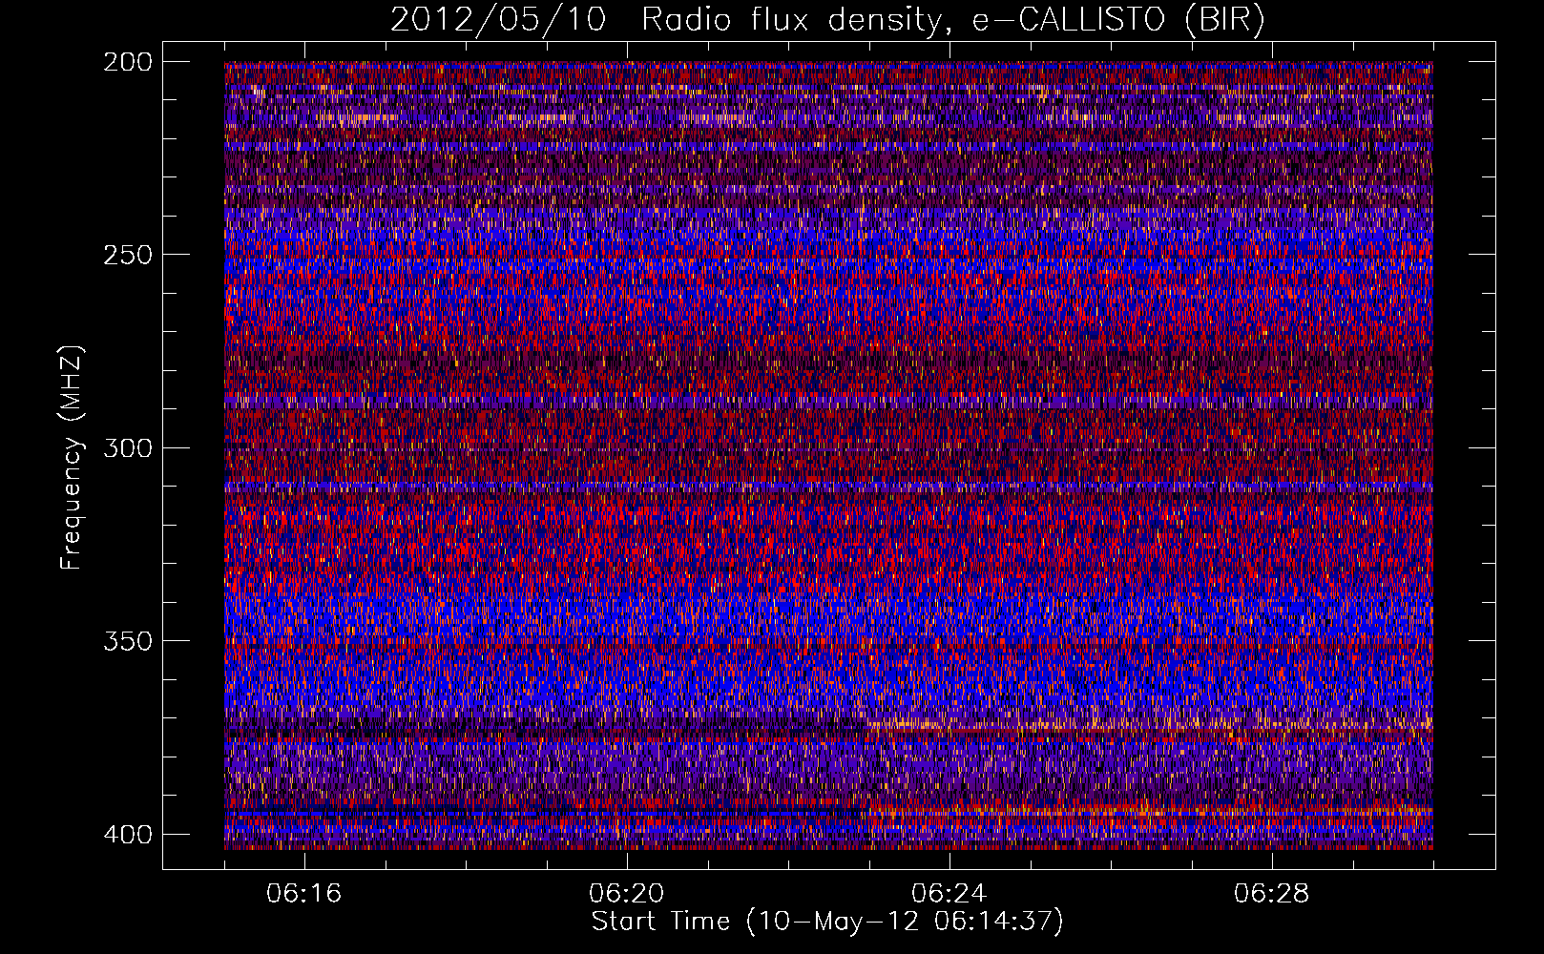Click the 400 frequency tick label
The image size is (1544, 954).
(x=127, y=834)
